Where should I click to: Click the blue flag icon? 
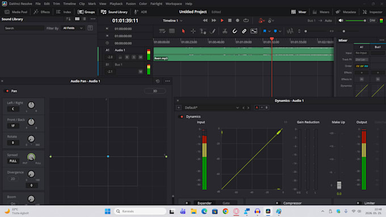point(265,31)
